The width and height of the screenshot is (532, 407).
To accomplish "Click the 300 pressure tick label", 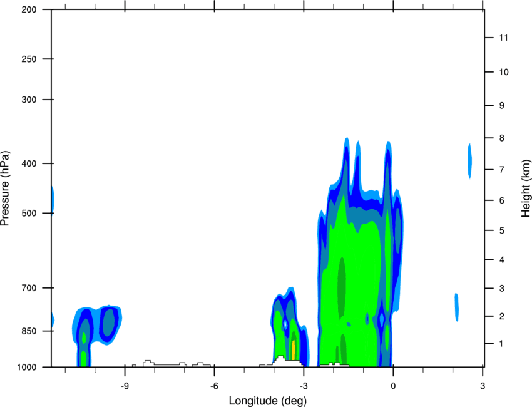I will click(29, 100).
